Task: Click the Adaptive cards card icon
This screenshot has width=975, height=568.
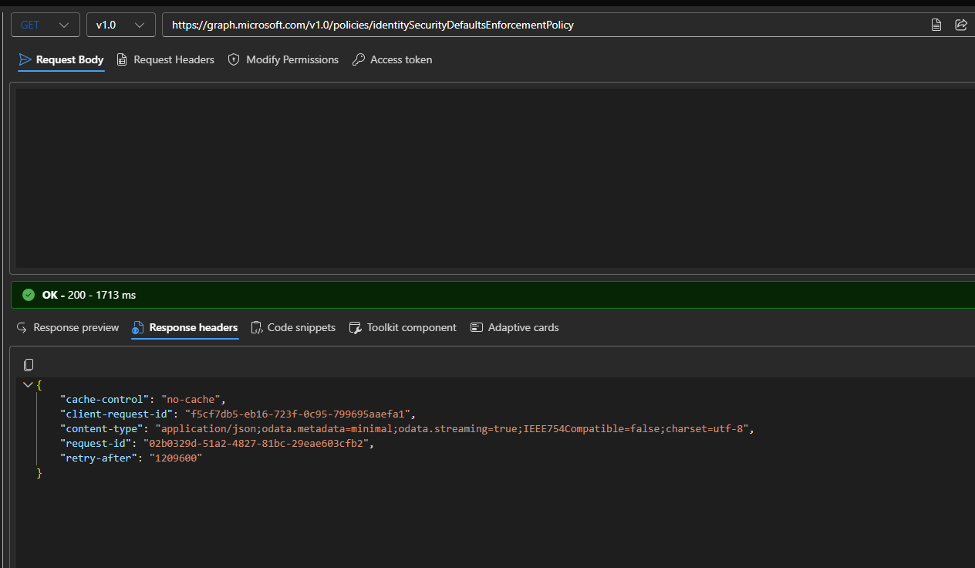Action: [477, 327]
